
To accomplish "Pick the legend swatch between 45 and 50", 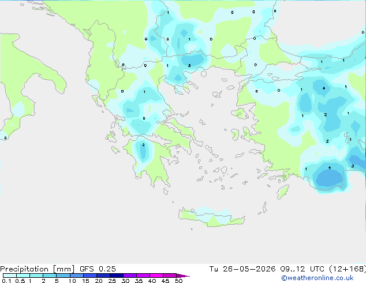I will tap(170, 275).
